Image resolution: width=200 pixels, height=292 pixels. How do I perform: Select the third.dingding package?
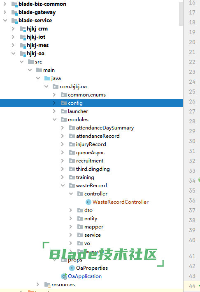93,169
